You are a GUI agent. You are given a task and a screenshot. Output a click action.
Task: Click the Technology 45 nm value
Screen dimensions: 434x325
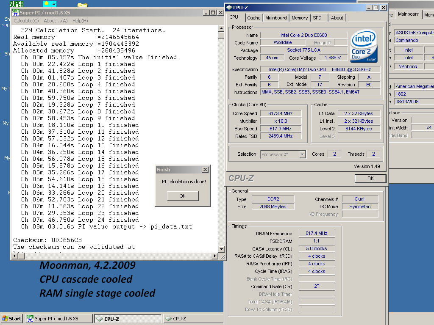click(x=272, y=58)
